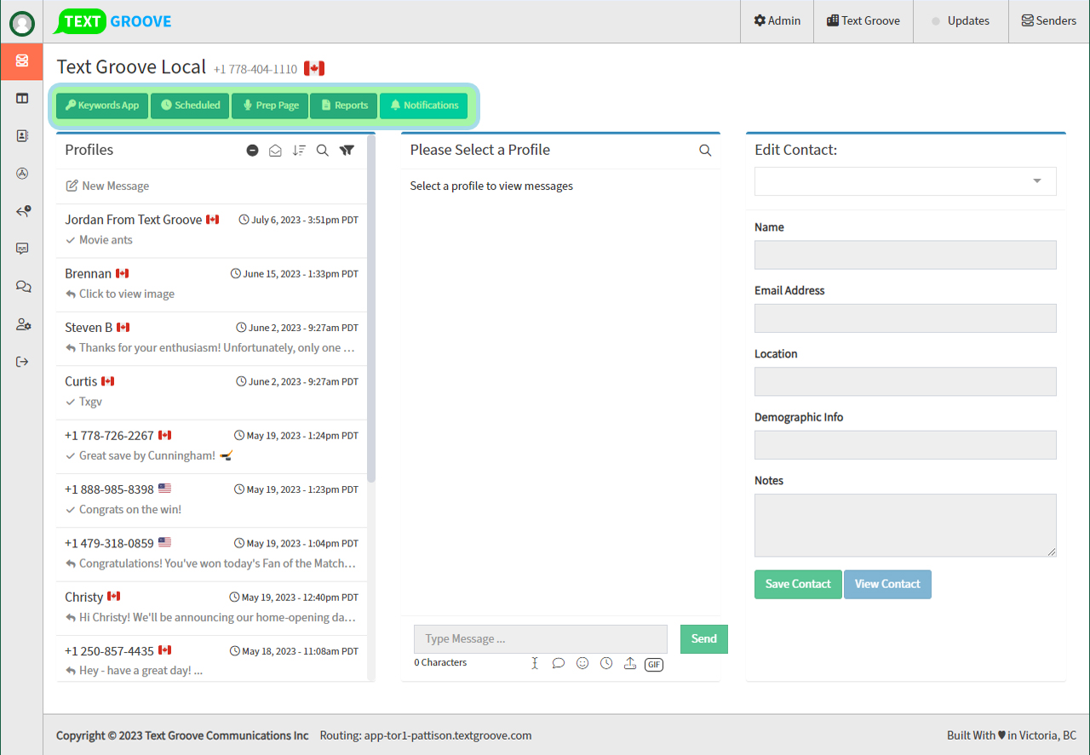Image resolution: width=1090 pixels, height=755 pixels.
Task: Open the +1 778-726-2267 profile
Action: click(212, 446)
